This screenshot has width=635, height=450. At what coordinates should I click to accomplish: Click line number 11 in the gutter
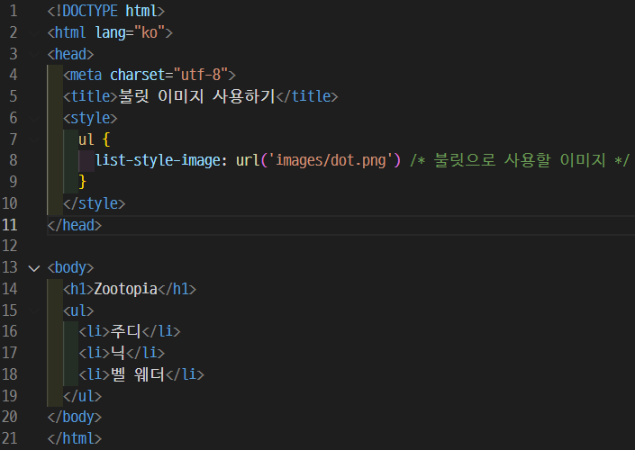click(x=10, y=225)
